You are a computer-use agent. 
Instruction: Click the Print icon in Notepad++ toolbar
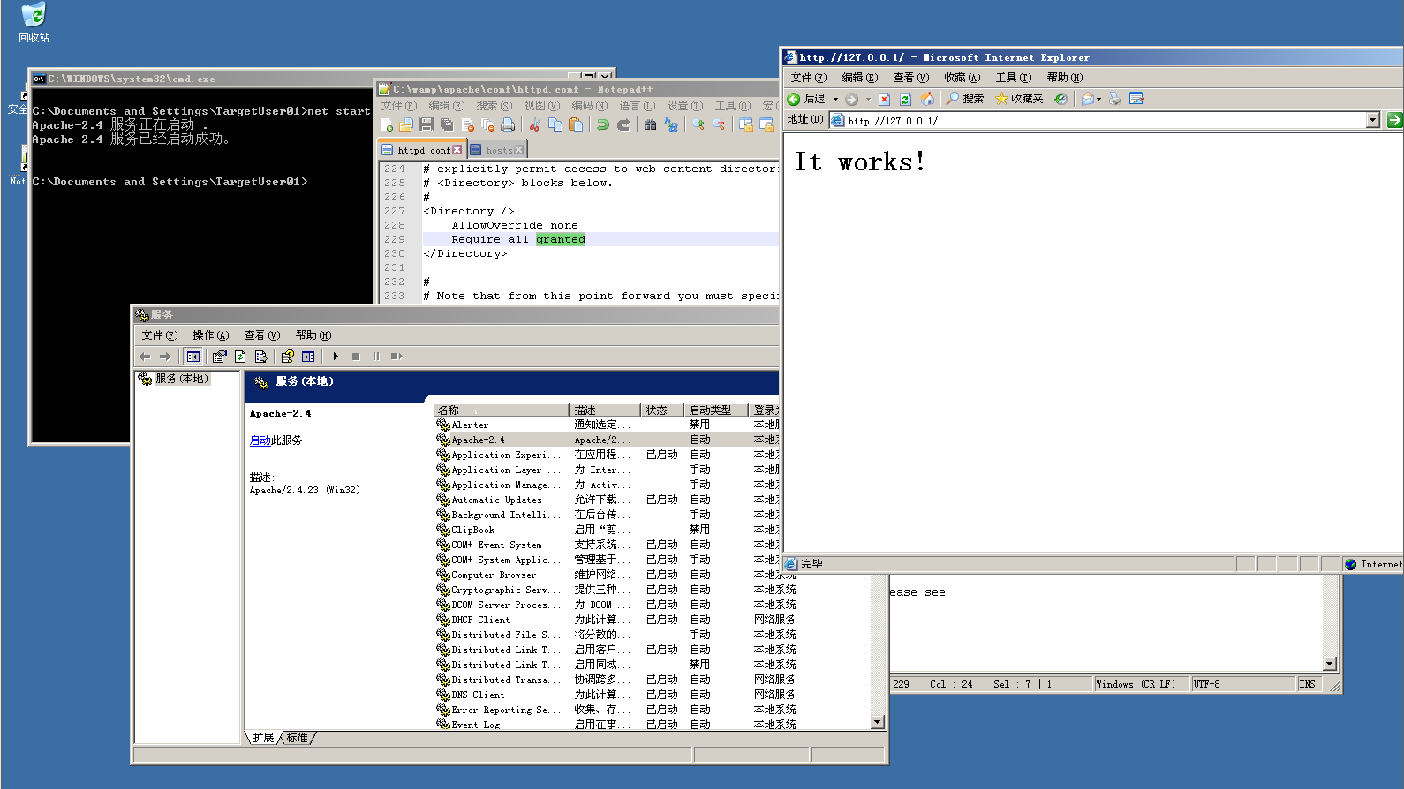pos(508,125)
